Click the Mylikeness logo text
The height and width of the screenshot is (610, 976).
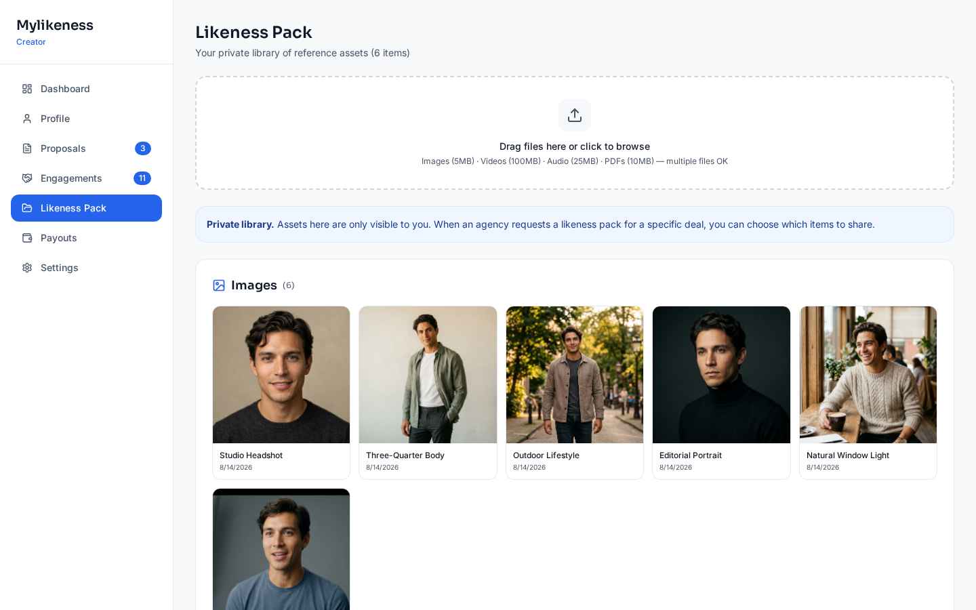click(x=55, y=25)
